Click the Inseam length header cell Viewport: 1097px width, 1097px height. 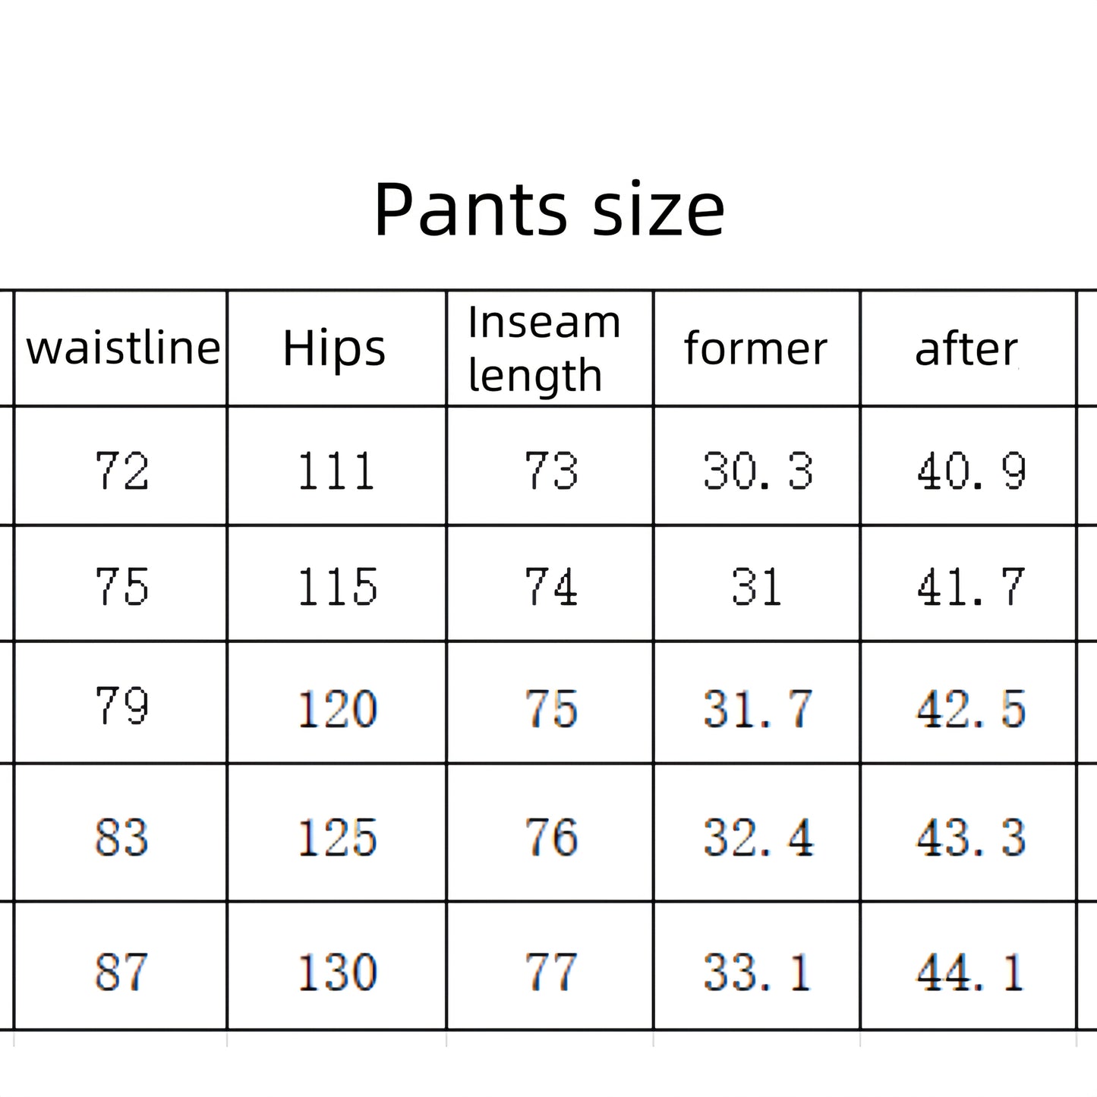coord(544,348)
